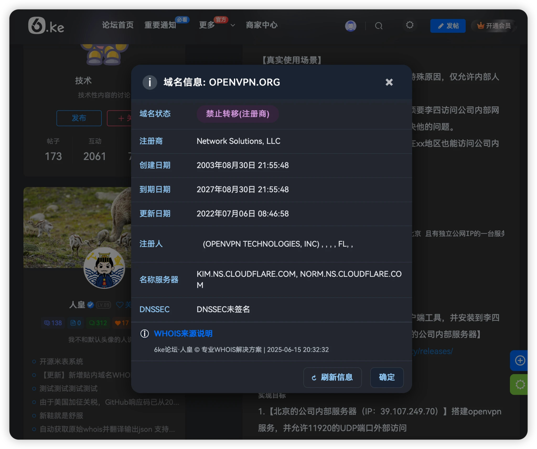Click the WHOIS source info circle icon
Image resolution: width=537 pixels, height=449 pixels.
click(x=144, y=334)
